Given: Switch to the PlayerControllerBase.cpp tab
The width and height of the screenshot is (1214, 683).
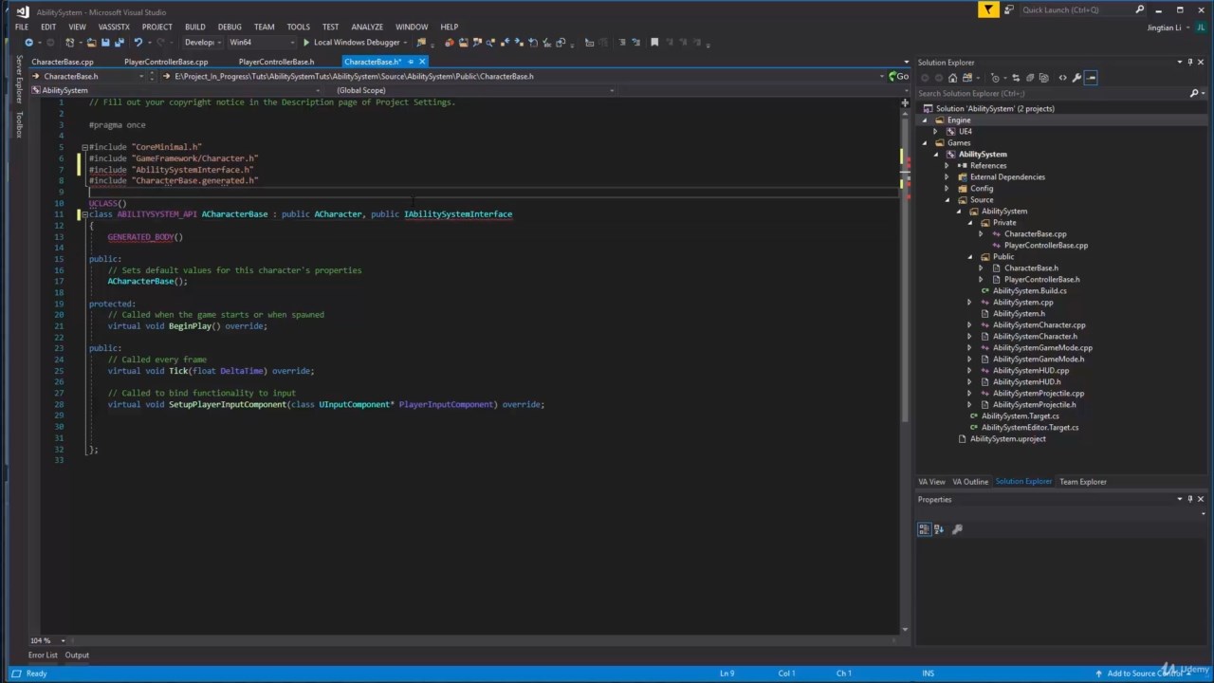Looking at the screenshot, I should [166, 62].
